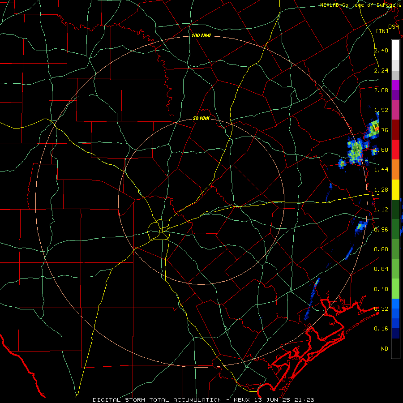Click the dark purple legend swatch
This screenshot has width=403, height=403.
(x=395, y=95)
